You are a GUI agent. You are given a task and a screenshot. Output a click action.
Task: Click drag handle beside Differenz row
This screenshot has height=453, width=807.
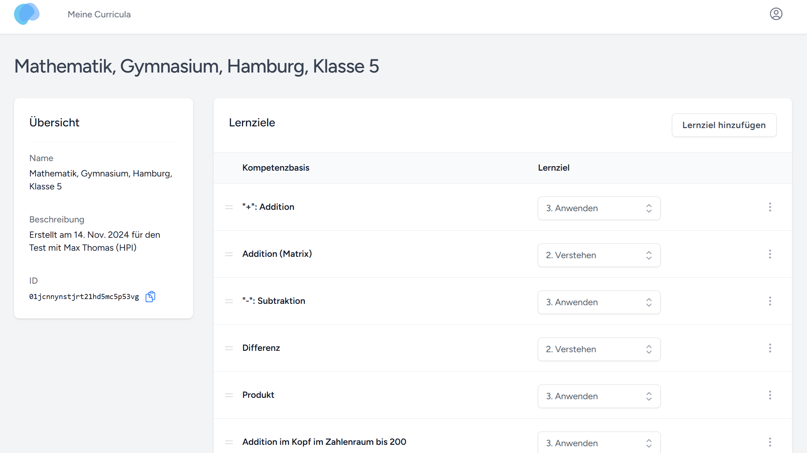point(229,348)
